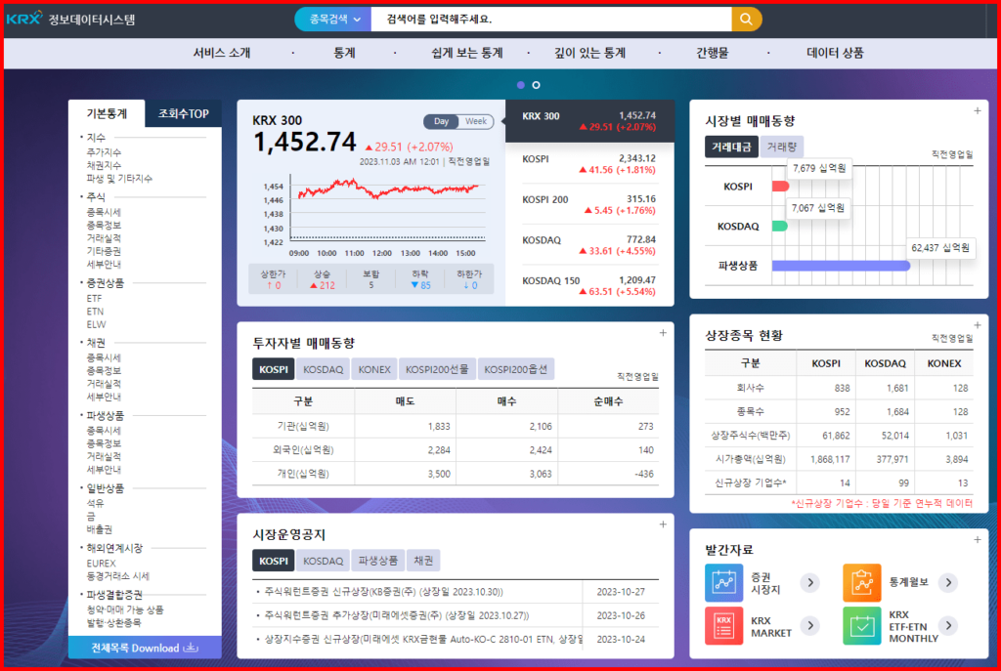Screen dimensions: 1001x671
Task: Click the green KOSDAQ trading value bar
Action: (x=779, y=226)
